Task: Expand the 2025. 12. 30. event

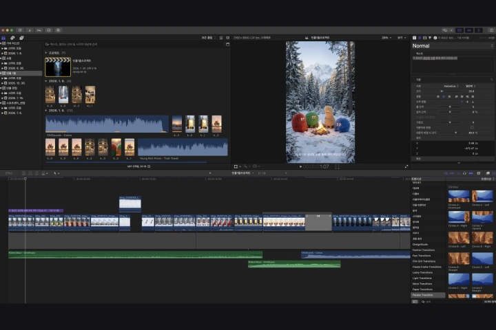Action: (2, 83)
